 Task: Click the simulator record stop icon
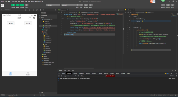coord(29,10)
